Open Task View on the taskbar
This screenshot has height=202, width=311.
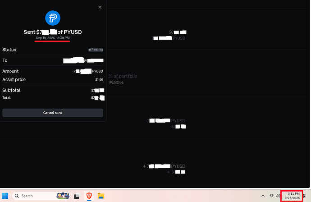pyautogui.click(x=77, y=196)
